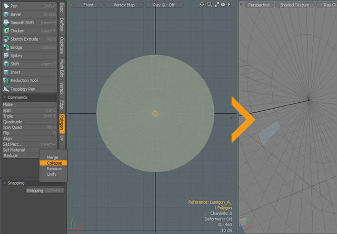The height and width of the screenshot is (234, 337).
Task: Click the orange dot at Front viewport corner
Action: [x=71, y=5]
